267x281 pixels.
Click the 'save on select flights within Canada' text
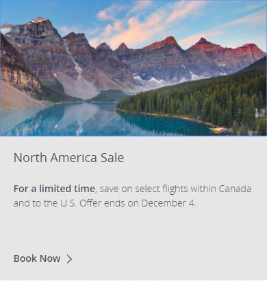click(x=175, y=189)
